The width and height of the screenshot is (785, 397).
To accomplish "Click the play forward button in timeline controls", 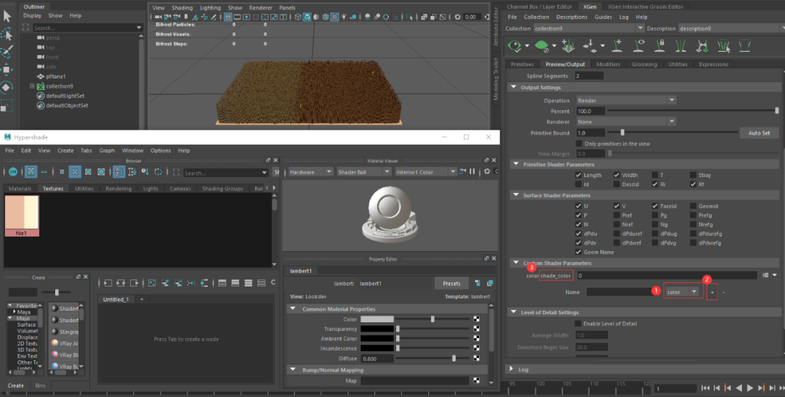I will click(750, 388).
